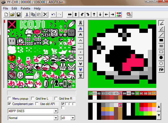The height and width of the screenshot is (123, 168).
Task: Shift tile pixels down
Action: [100, 15]
